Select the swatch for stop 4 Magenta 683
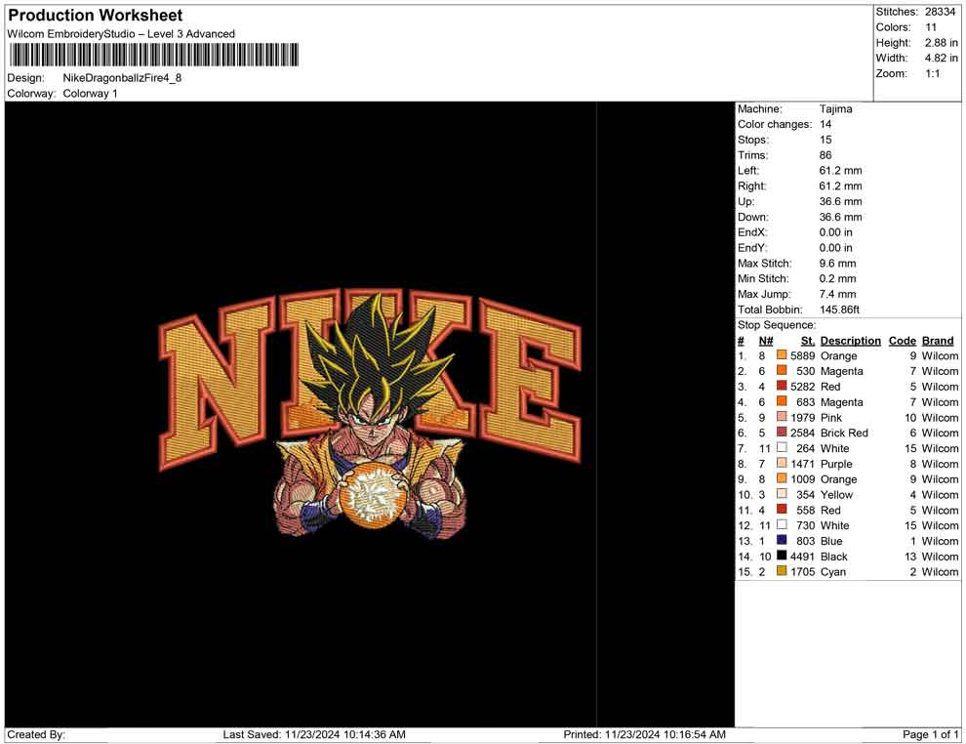The height and width of the screenshot is (744, 966). 782,401
